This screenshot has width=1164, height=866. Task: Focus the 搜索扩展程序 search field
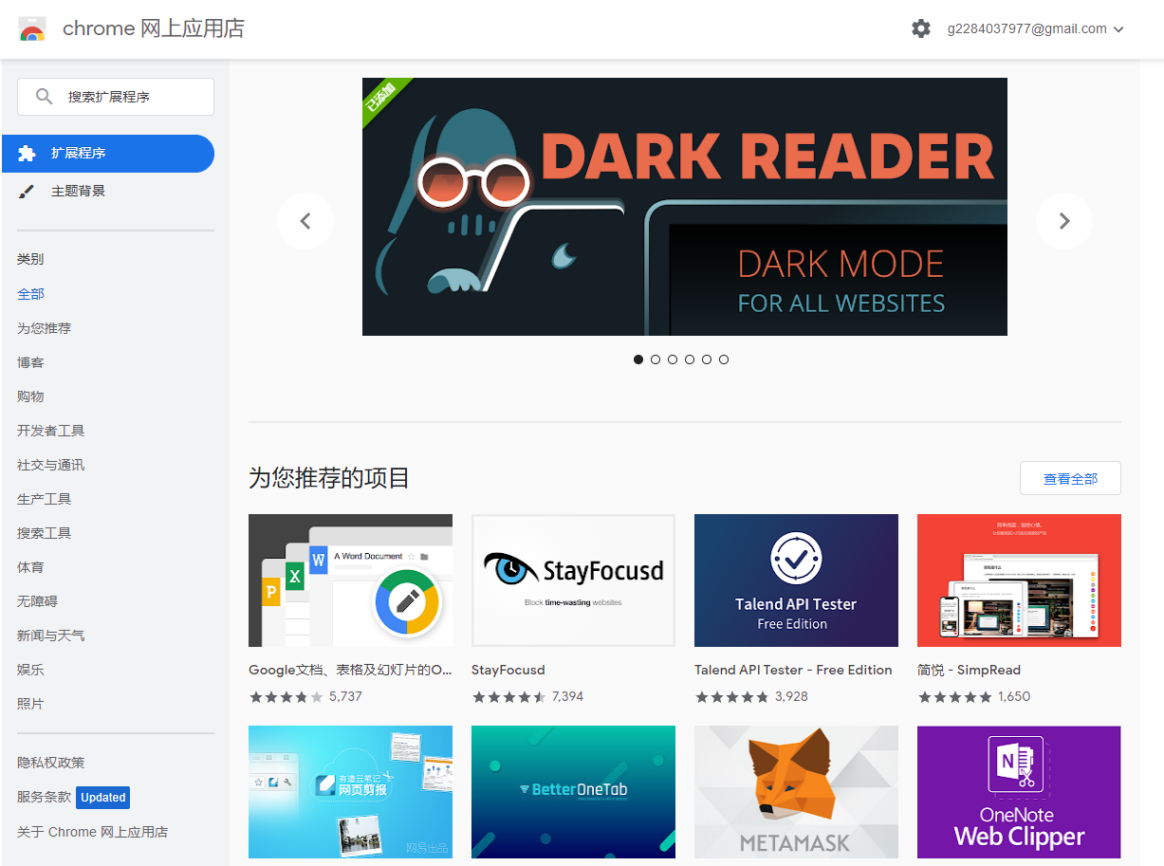click(116, 97)
